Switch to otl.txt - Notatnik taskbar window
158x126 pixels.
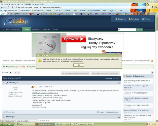(x=64, y=124)
